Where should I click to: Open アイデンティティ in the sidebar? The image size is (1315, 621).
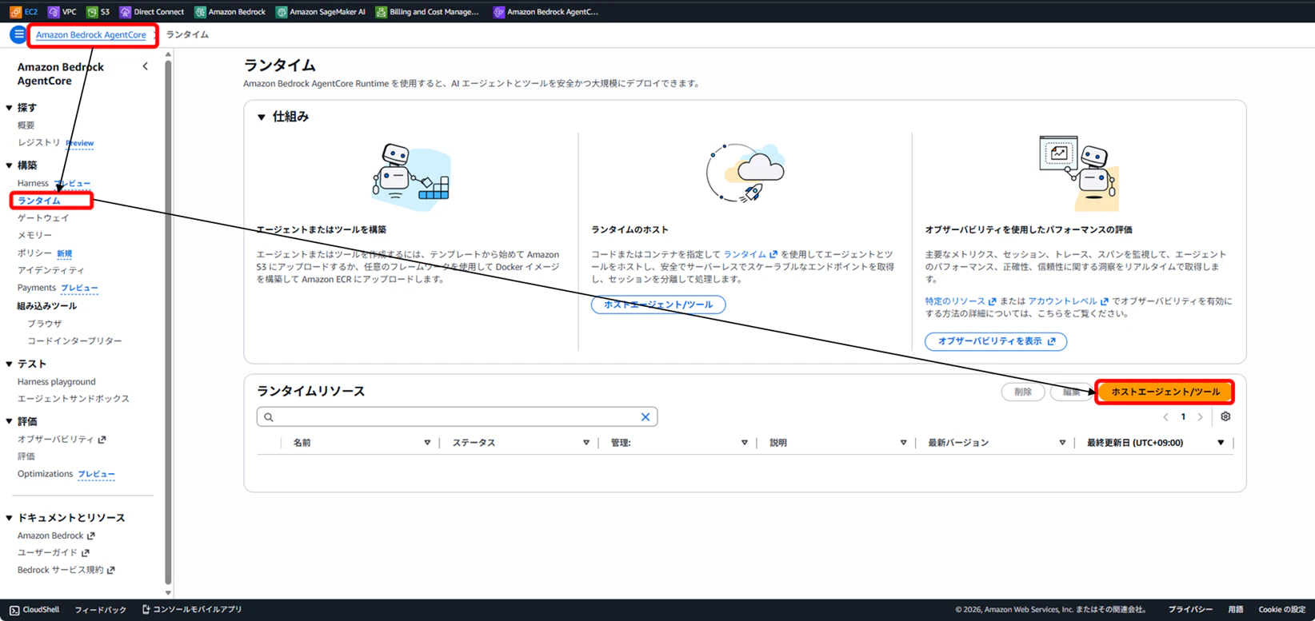pos(50,271)
